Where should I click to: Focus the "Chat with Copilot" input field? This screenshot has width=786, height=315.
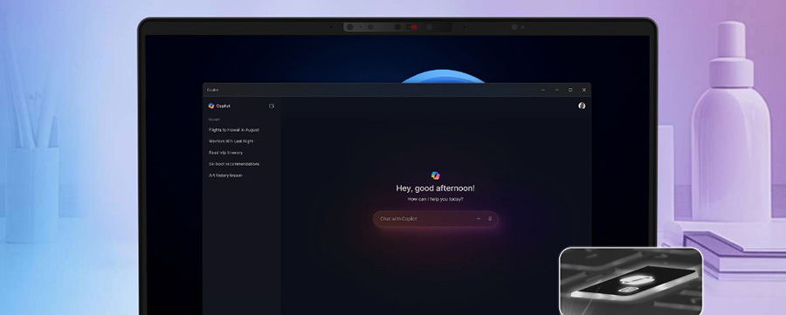pyautogui.click(x=435, y=219)
